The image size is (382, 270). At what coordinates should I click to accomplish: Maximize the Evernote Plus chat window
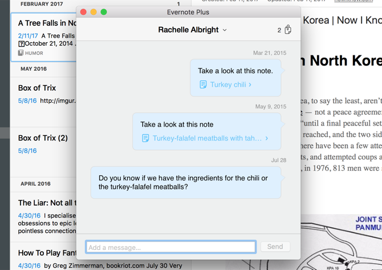[104, 12]
